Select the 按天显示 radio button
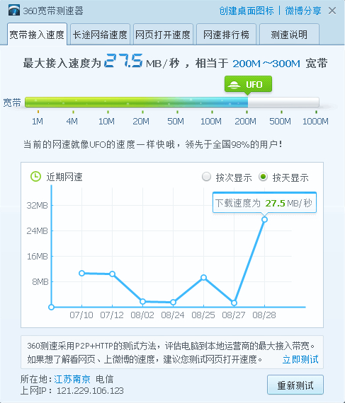 pos(263,177)
